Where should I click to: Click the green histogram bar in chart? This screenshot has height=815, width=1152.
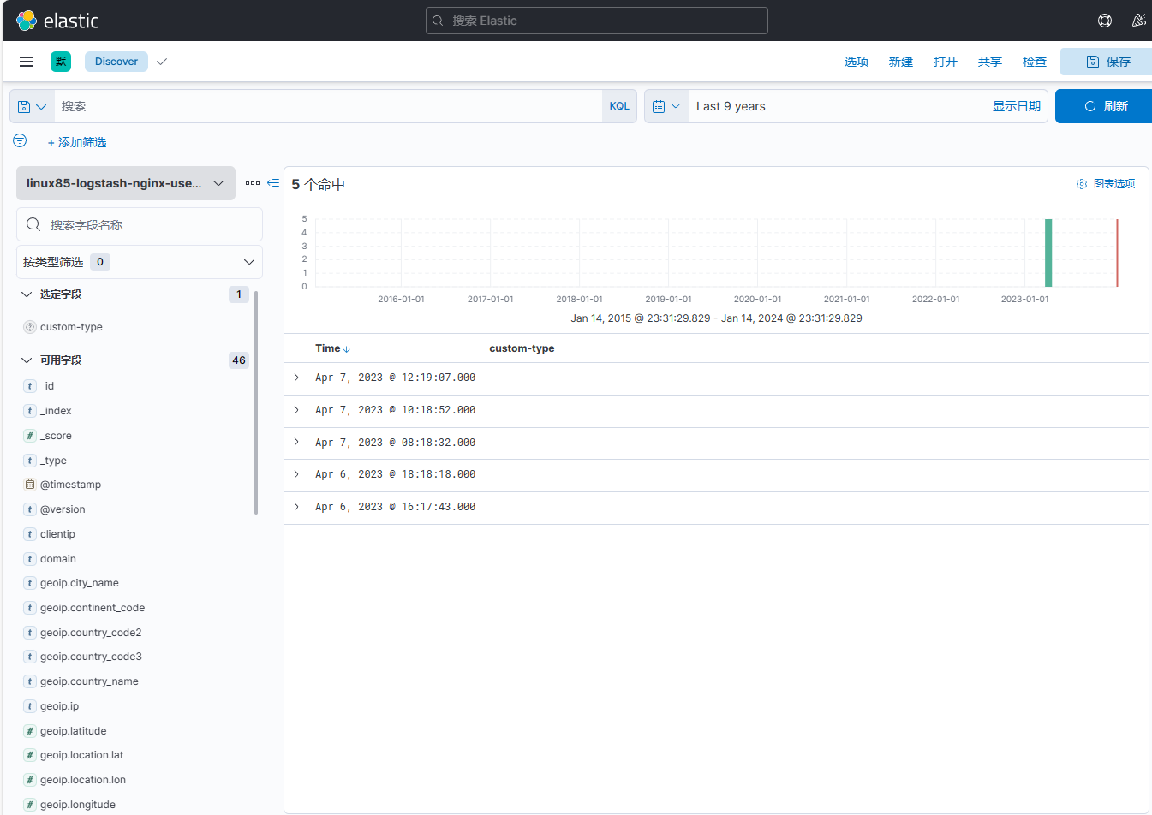(1048, 253)
